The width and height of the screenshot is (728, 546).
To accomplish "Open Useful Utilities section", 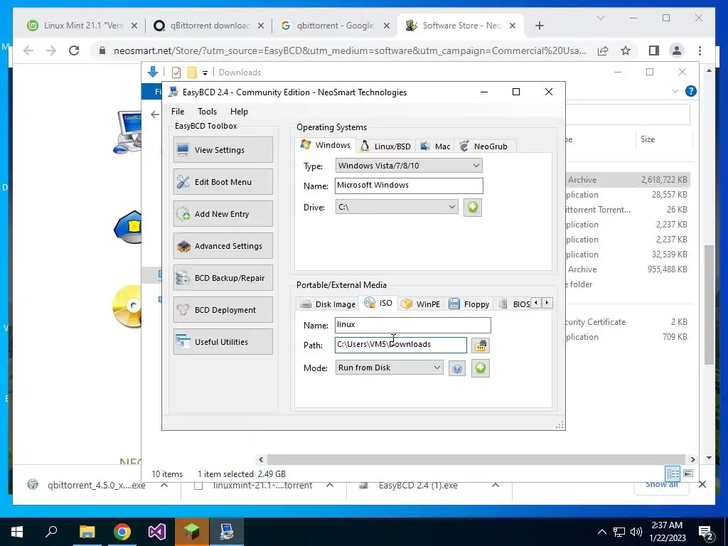I will (223, 342).
